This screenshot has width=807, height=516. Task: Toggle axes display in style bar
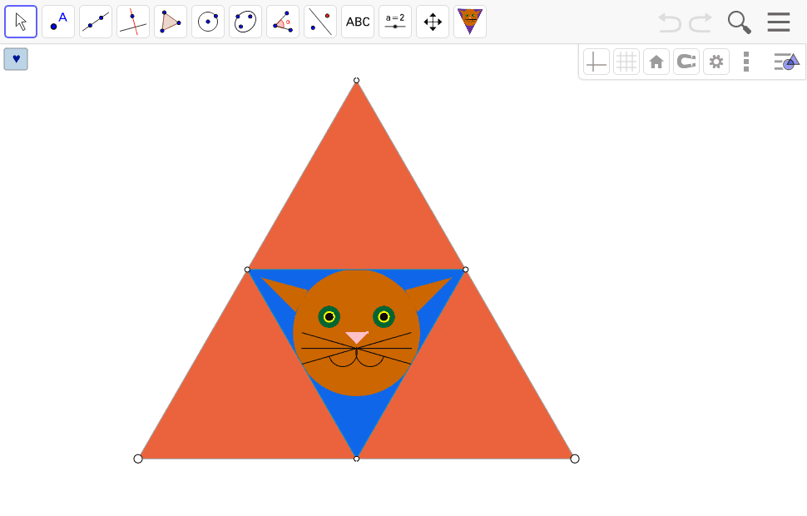[x=597, y=62]
